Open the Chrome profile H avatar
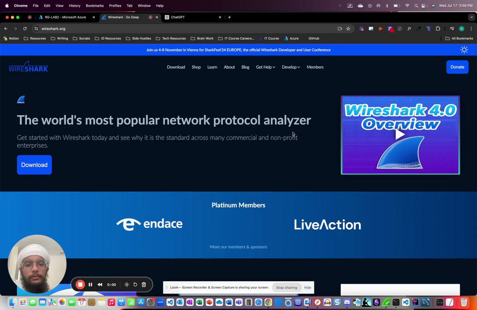The width and height of the screenshot is (477, 310). [x=462, y=29]
